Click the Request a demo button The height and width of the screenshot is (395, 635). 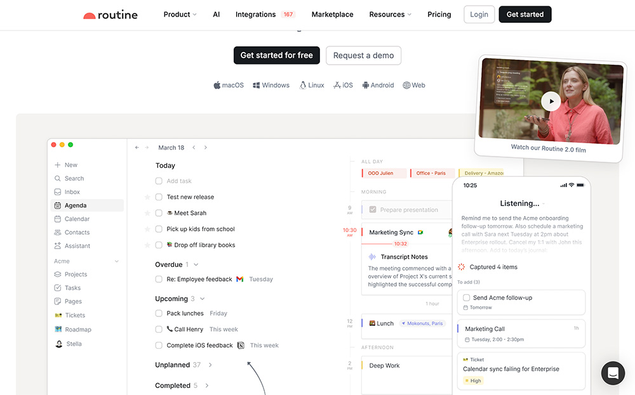(363, 55)
